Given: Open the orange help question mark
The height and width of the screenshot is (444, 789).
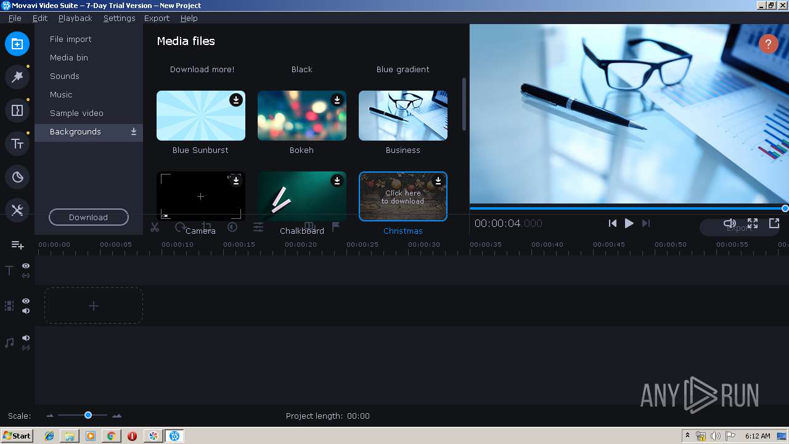Looking at the screenshot, I should pyautogui.click(x=769, y=44).
